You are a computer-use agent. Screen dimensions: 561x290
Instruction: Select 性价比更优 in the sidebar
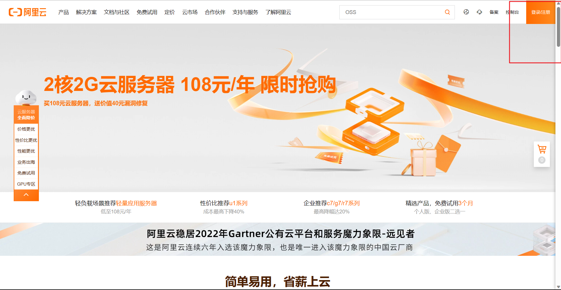[x=26, y=140]
